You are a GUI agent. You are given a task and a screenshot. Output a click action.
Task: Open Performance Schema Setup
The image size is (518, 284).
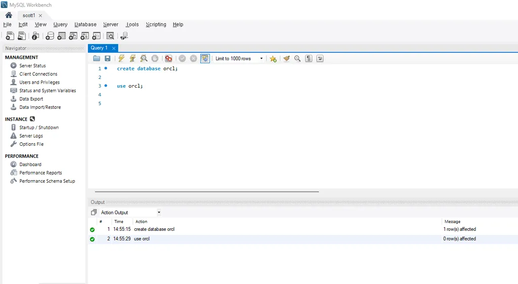click(47, 181)
